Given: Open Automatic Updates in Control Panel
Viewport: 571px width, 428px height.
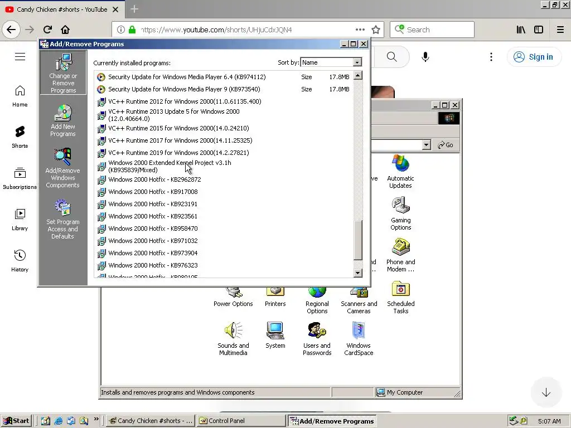Looking at the screenshot, I should click(x=400, y=172).
